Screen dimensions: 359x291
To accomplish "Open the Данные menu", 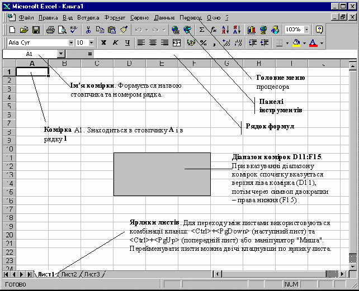I will [x=164, y=18].
